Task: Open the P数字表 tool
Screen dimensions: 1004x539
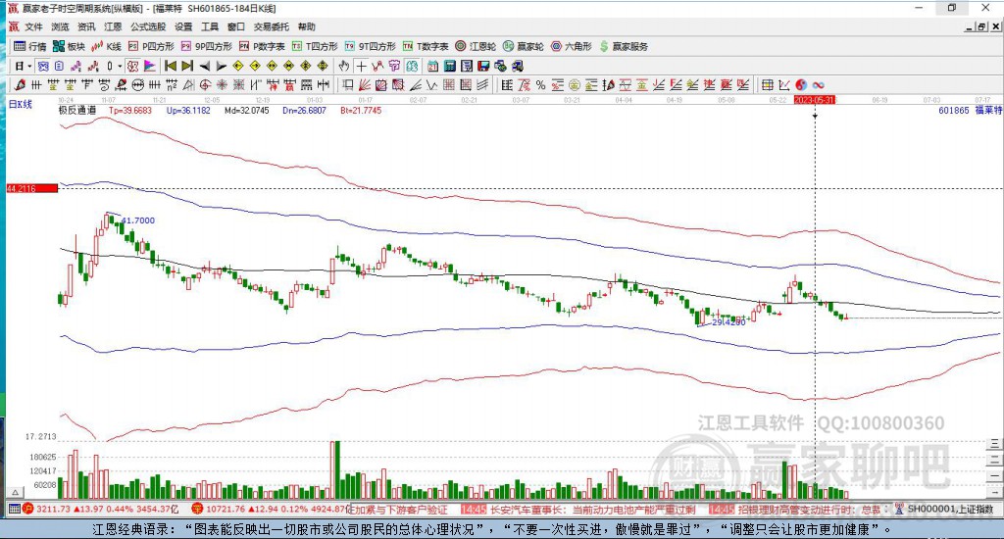Action: (x=262, y=46)
